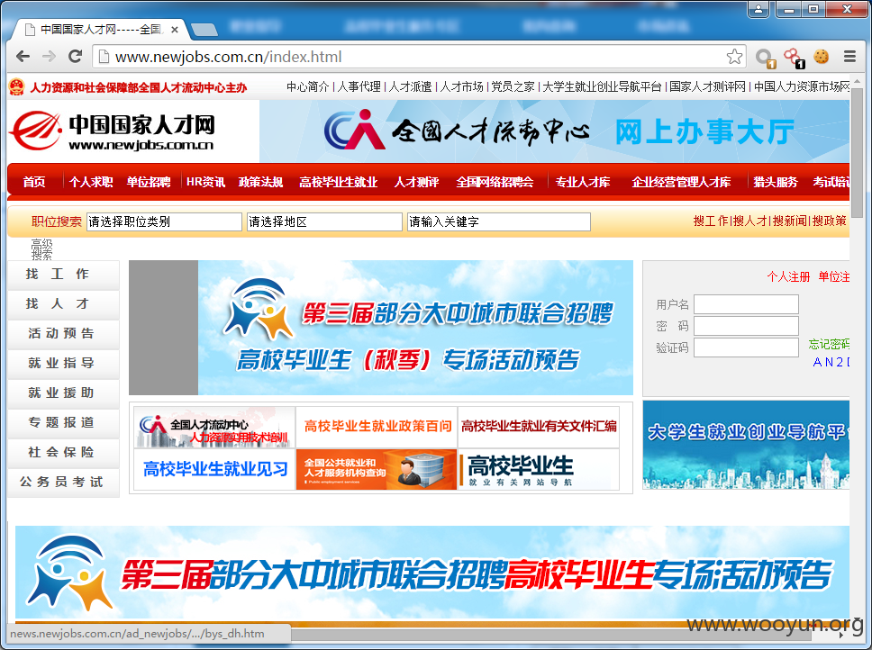Open 高级搜索 link

click(x=41, y=249)
